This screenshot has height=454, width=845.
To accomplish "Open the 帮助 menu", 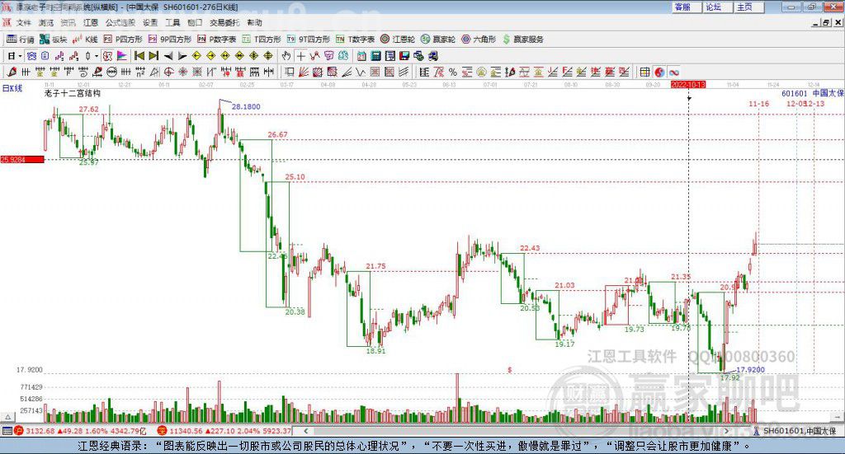I will [x=254, y=22].
